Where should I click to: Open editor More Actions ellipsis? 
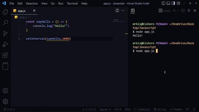(x=123, y=11)
